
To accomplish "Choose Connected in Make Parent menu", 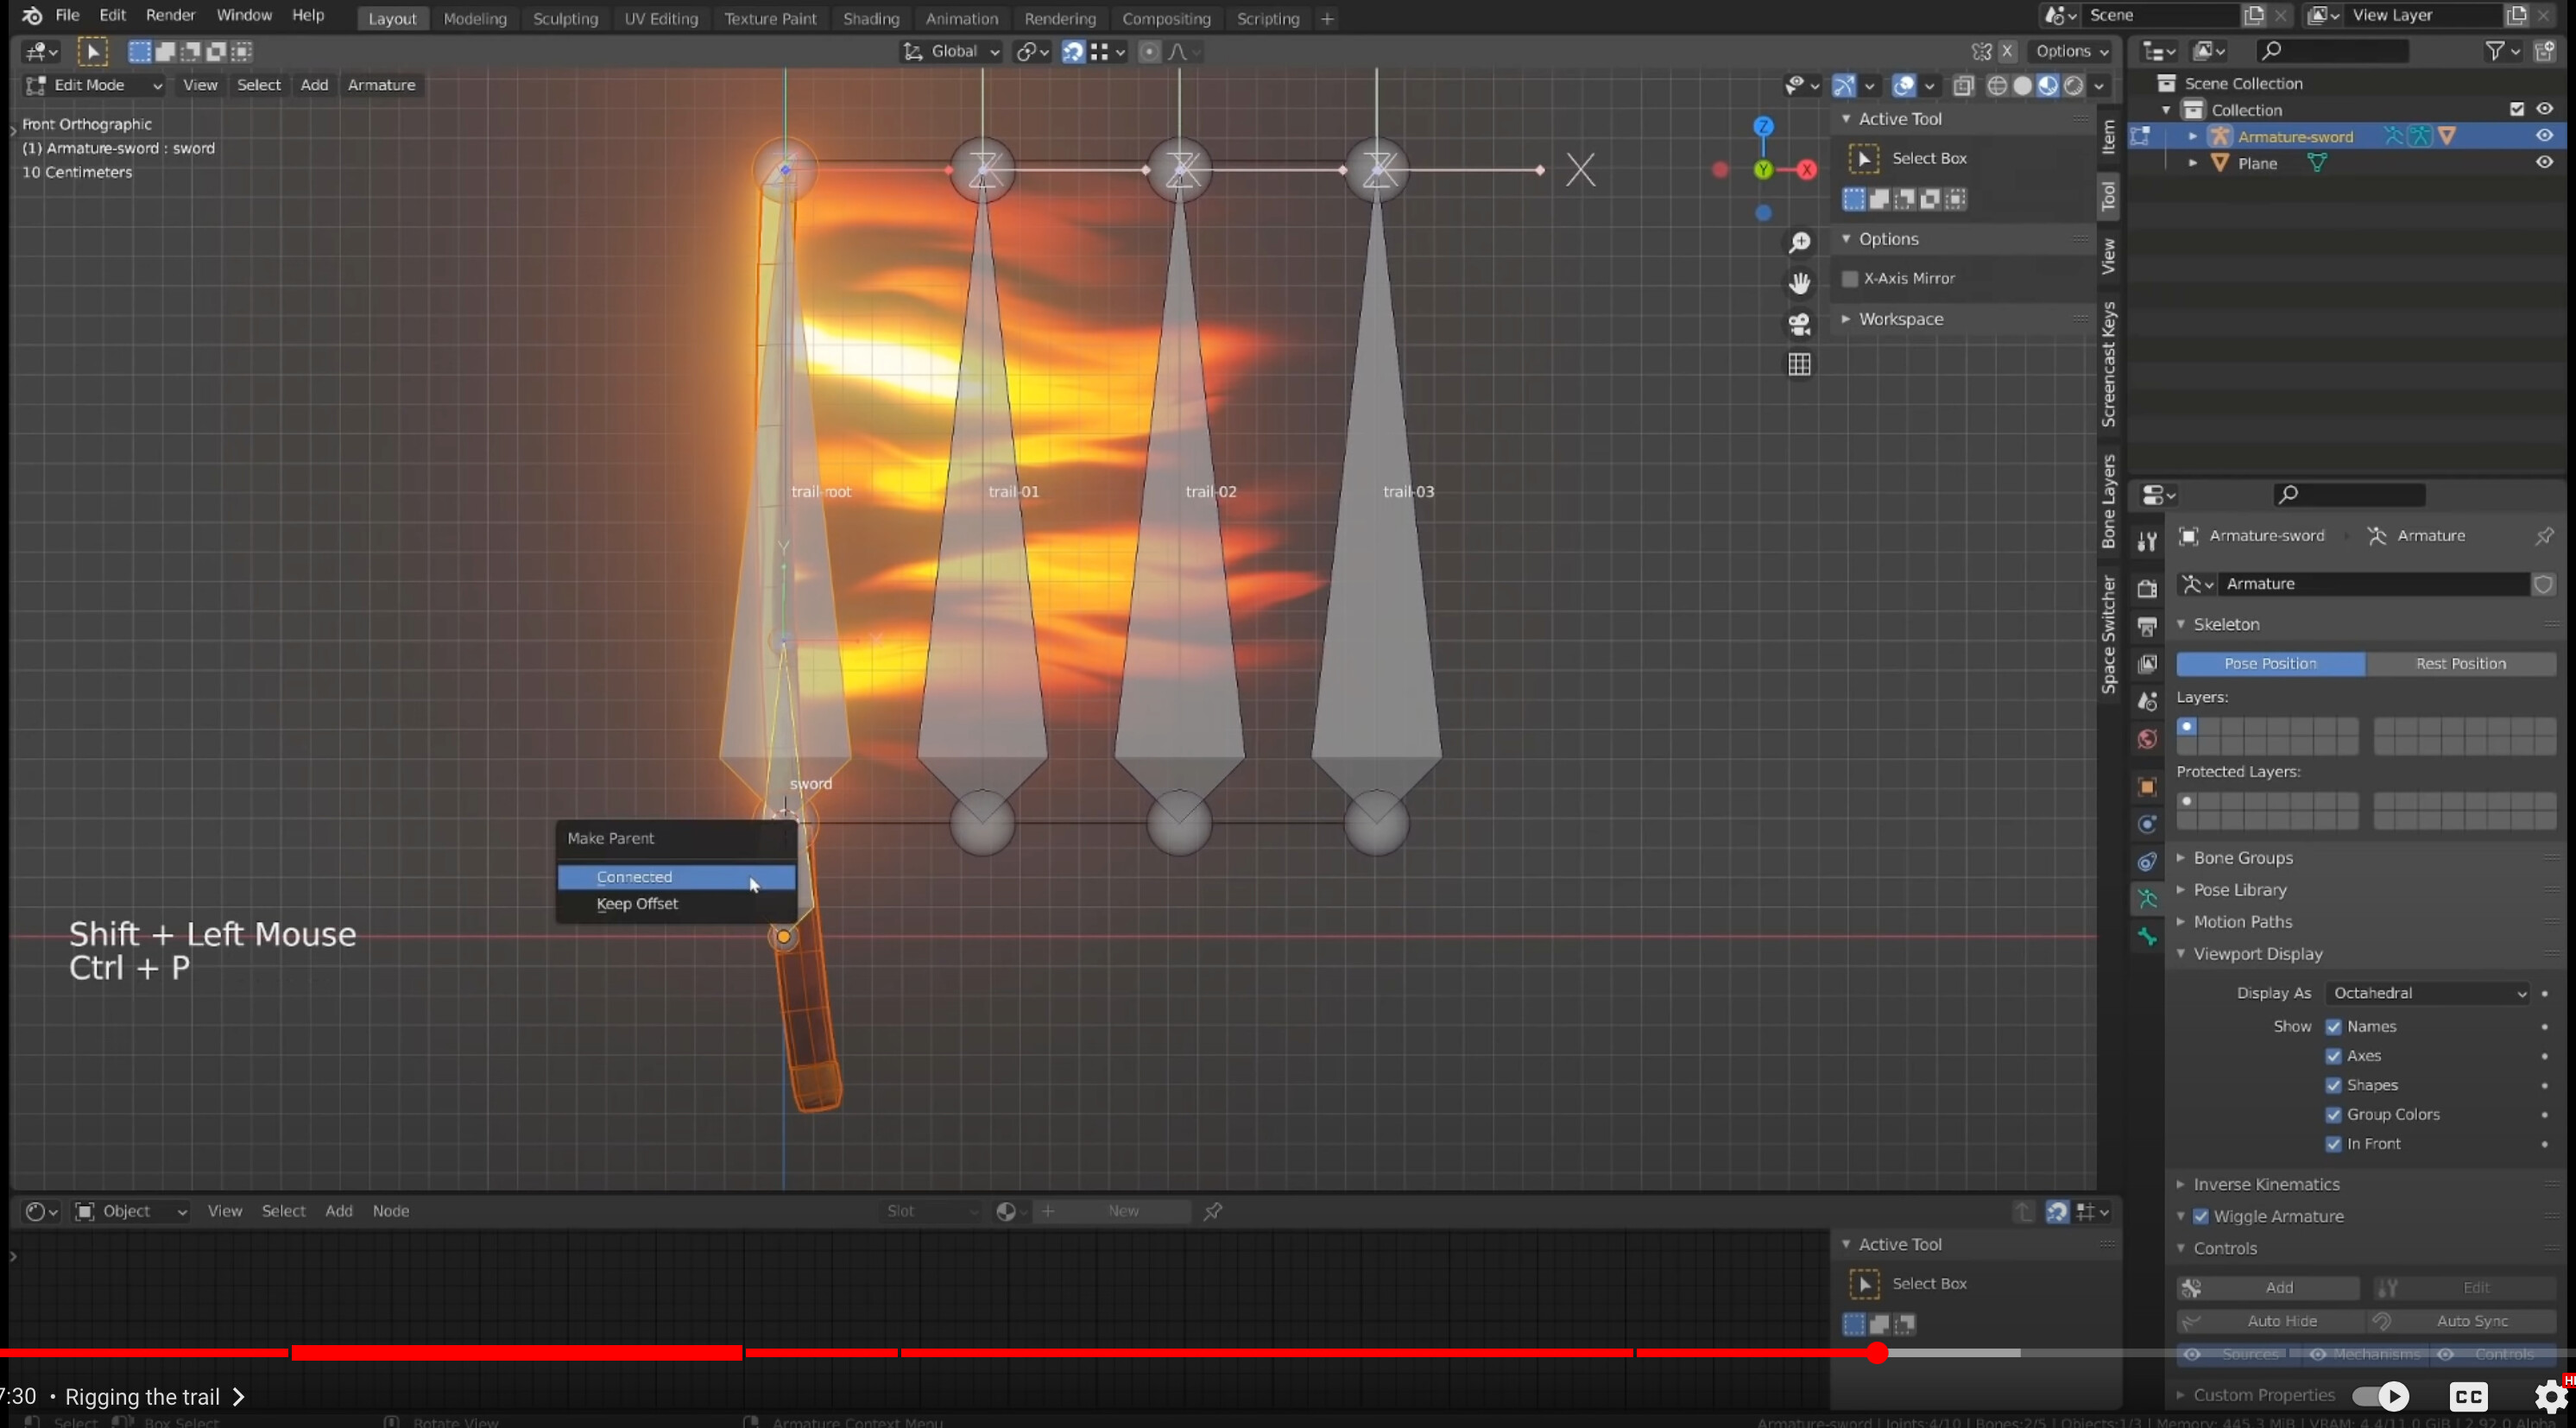I will tap(677, 877).
